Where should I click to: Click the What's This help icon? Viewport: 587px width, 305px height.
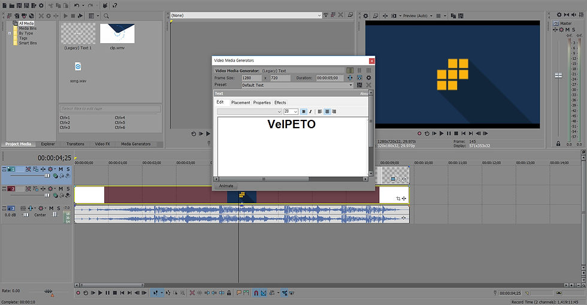pyautogui.click(x=114, y=5)
